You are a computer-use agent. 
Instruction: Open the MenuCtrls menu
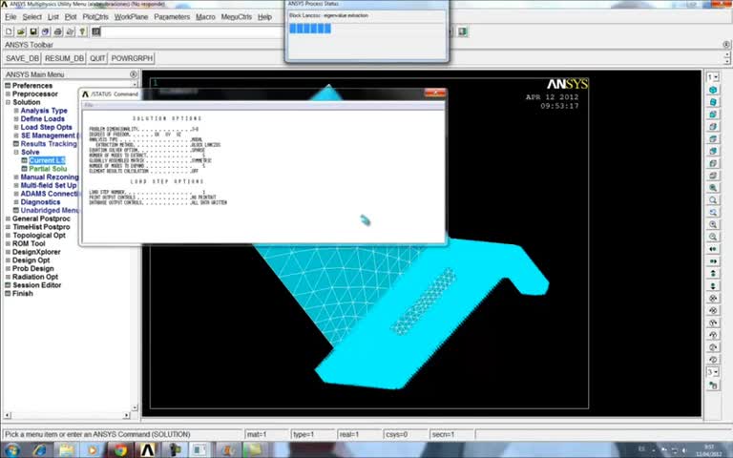236,17
